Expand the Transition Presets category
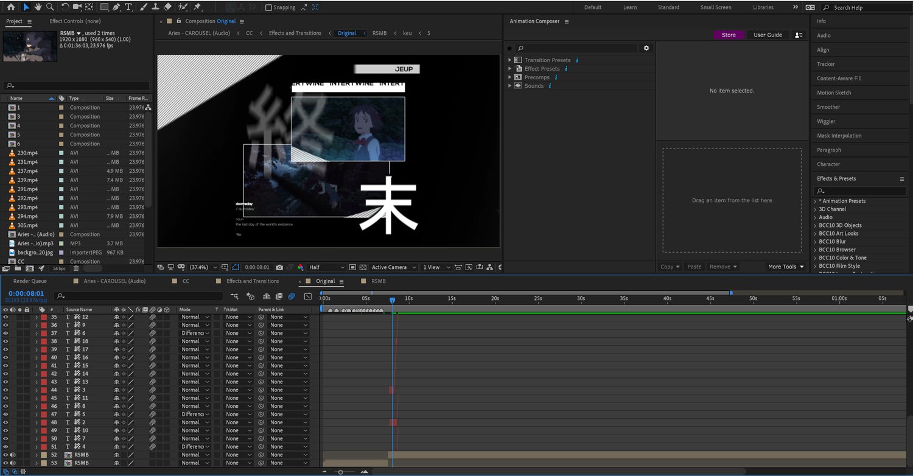Image resolution: width=913 pixels, height=476 pixels. (x=510, y=60)
